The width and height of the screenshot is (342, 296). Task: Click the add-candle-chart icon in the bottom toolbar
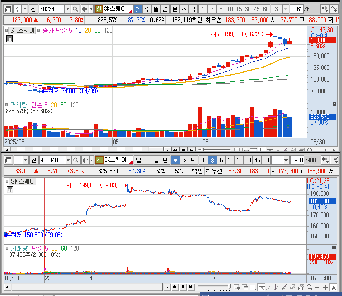pos(325,160)
